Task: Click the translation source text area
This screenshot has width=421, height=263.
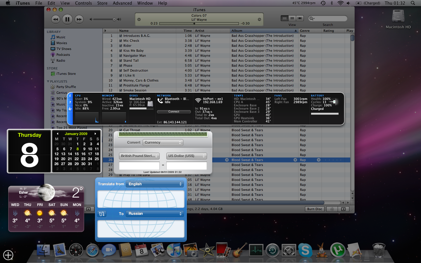Action: (141, 199)
